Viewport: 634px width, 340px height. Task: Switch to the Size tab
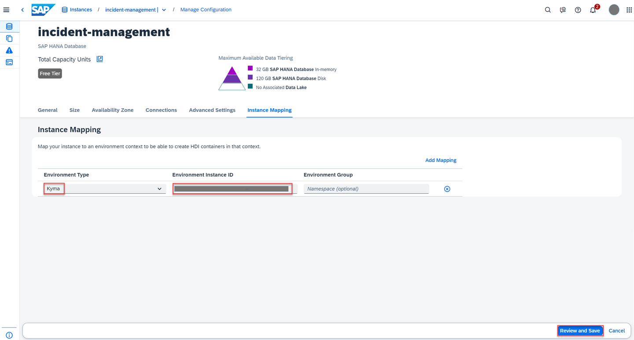74,110
